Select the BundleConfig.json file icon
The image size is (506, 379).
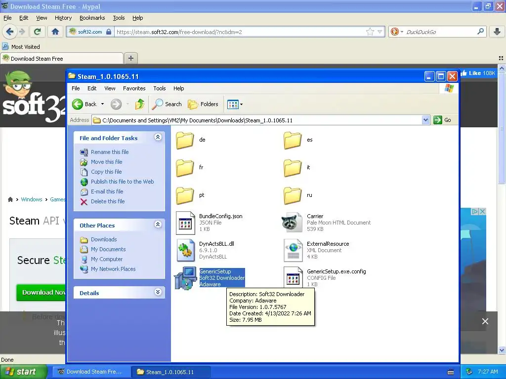185,223
